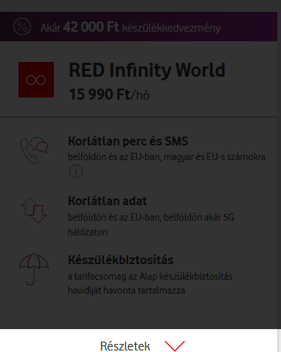
Task: Click the Korlátlan adat heading
Action: [x=108, y=201]
